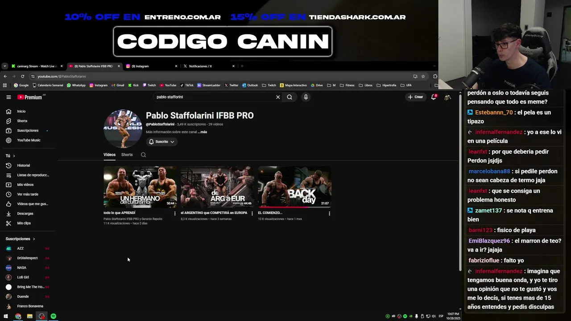The width and height of the screenshot is (571, 321).
Task: Click the Crear button
Action: point(415,97)
